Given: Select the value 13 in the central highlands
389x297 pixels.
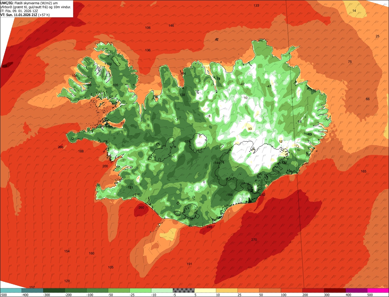Looking at the screenshot, I should click(x=250, y=129).
